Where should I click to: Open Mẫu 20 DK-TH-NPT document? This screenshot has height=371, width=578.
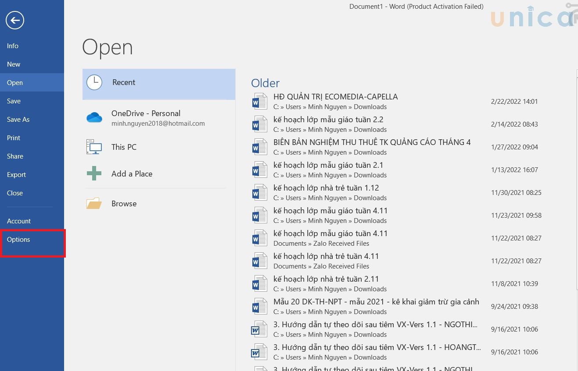click(x=376, y=302)
